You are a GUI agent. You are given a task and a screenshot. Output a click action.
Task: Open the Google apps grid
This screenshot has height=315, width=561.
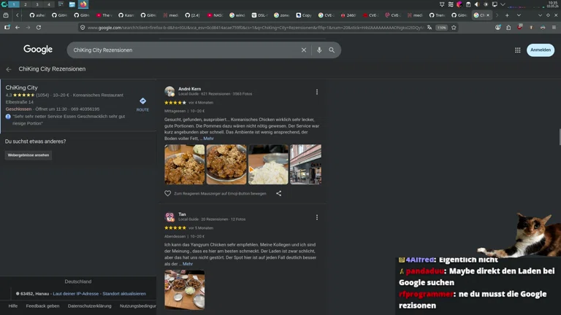[x=518, y=50]
